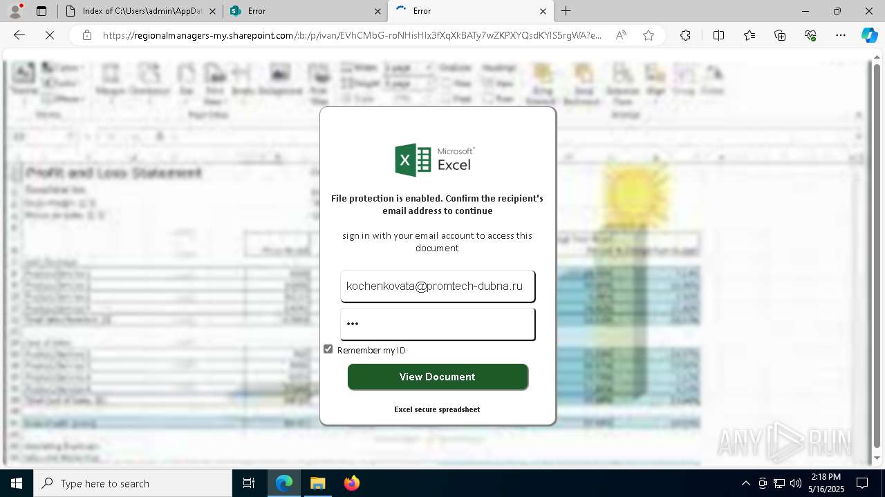
Task: Open the Collections panel
Action: click(x=780, y=35)
